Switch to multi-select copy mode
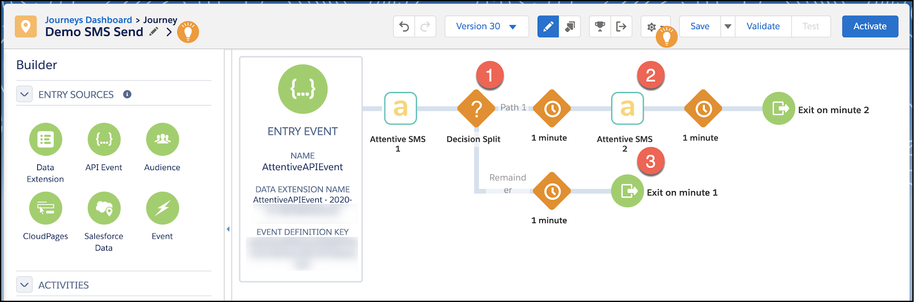 click(x=570, y=26)
